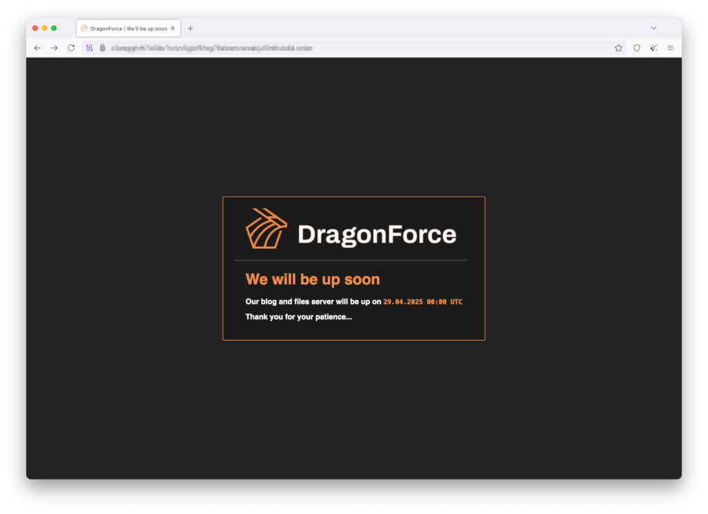Go back with the browser back arrow

[37, 48]
